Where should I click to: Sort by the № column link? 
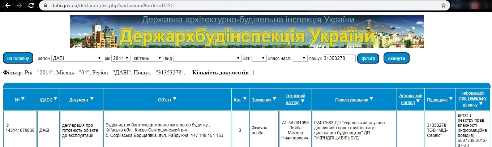click(17, 100)
